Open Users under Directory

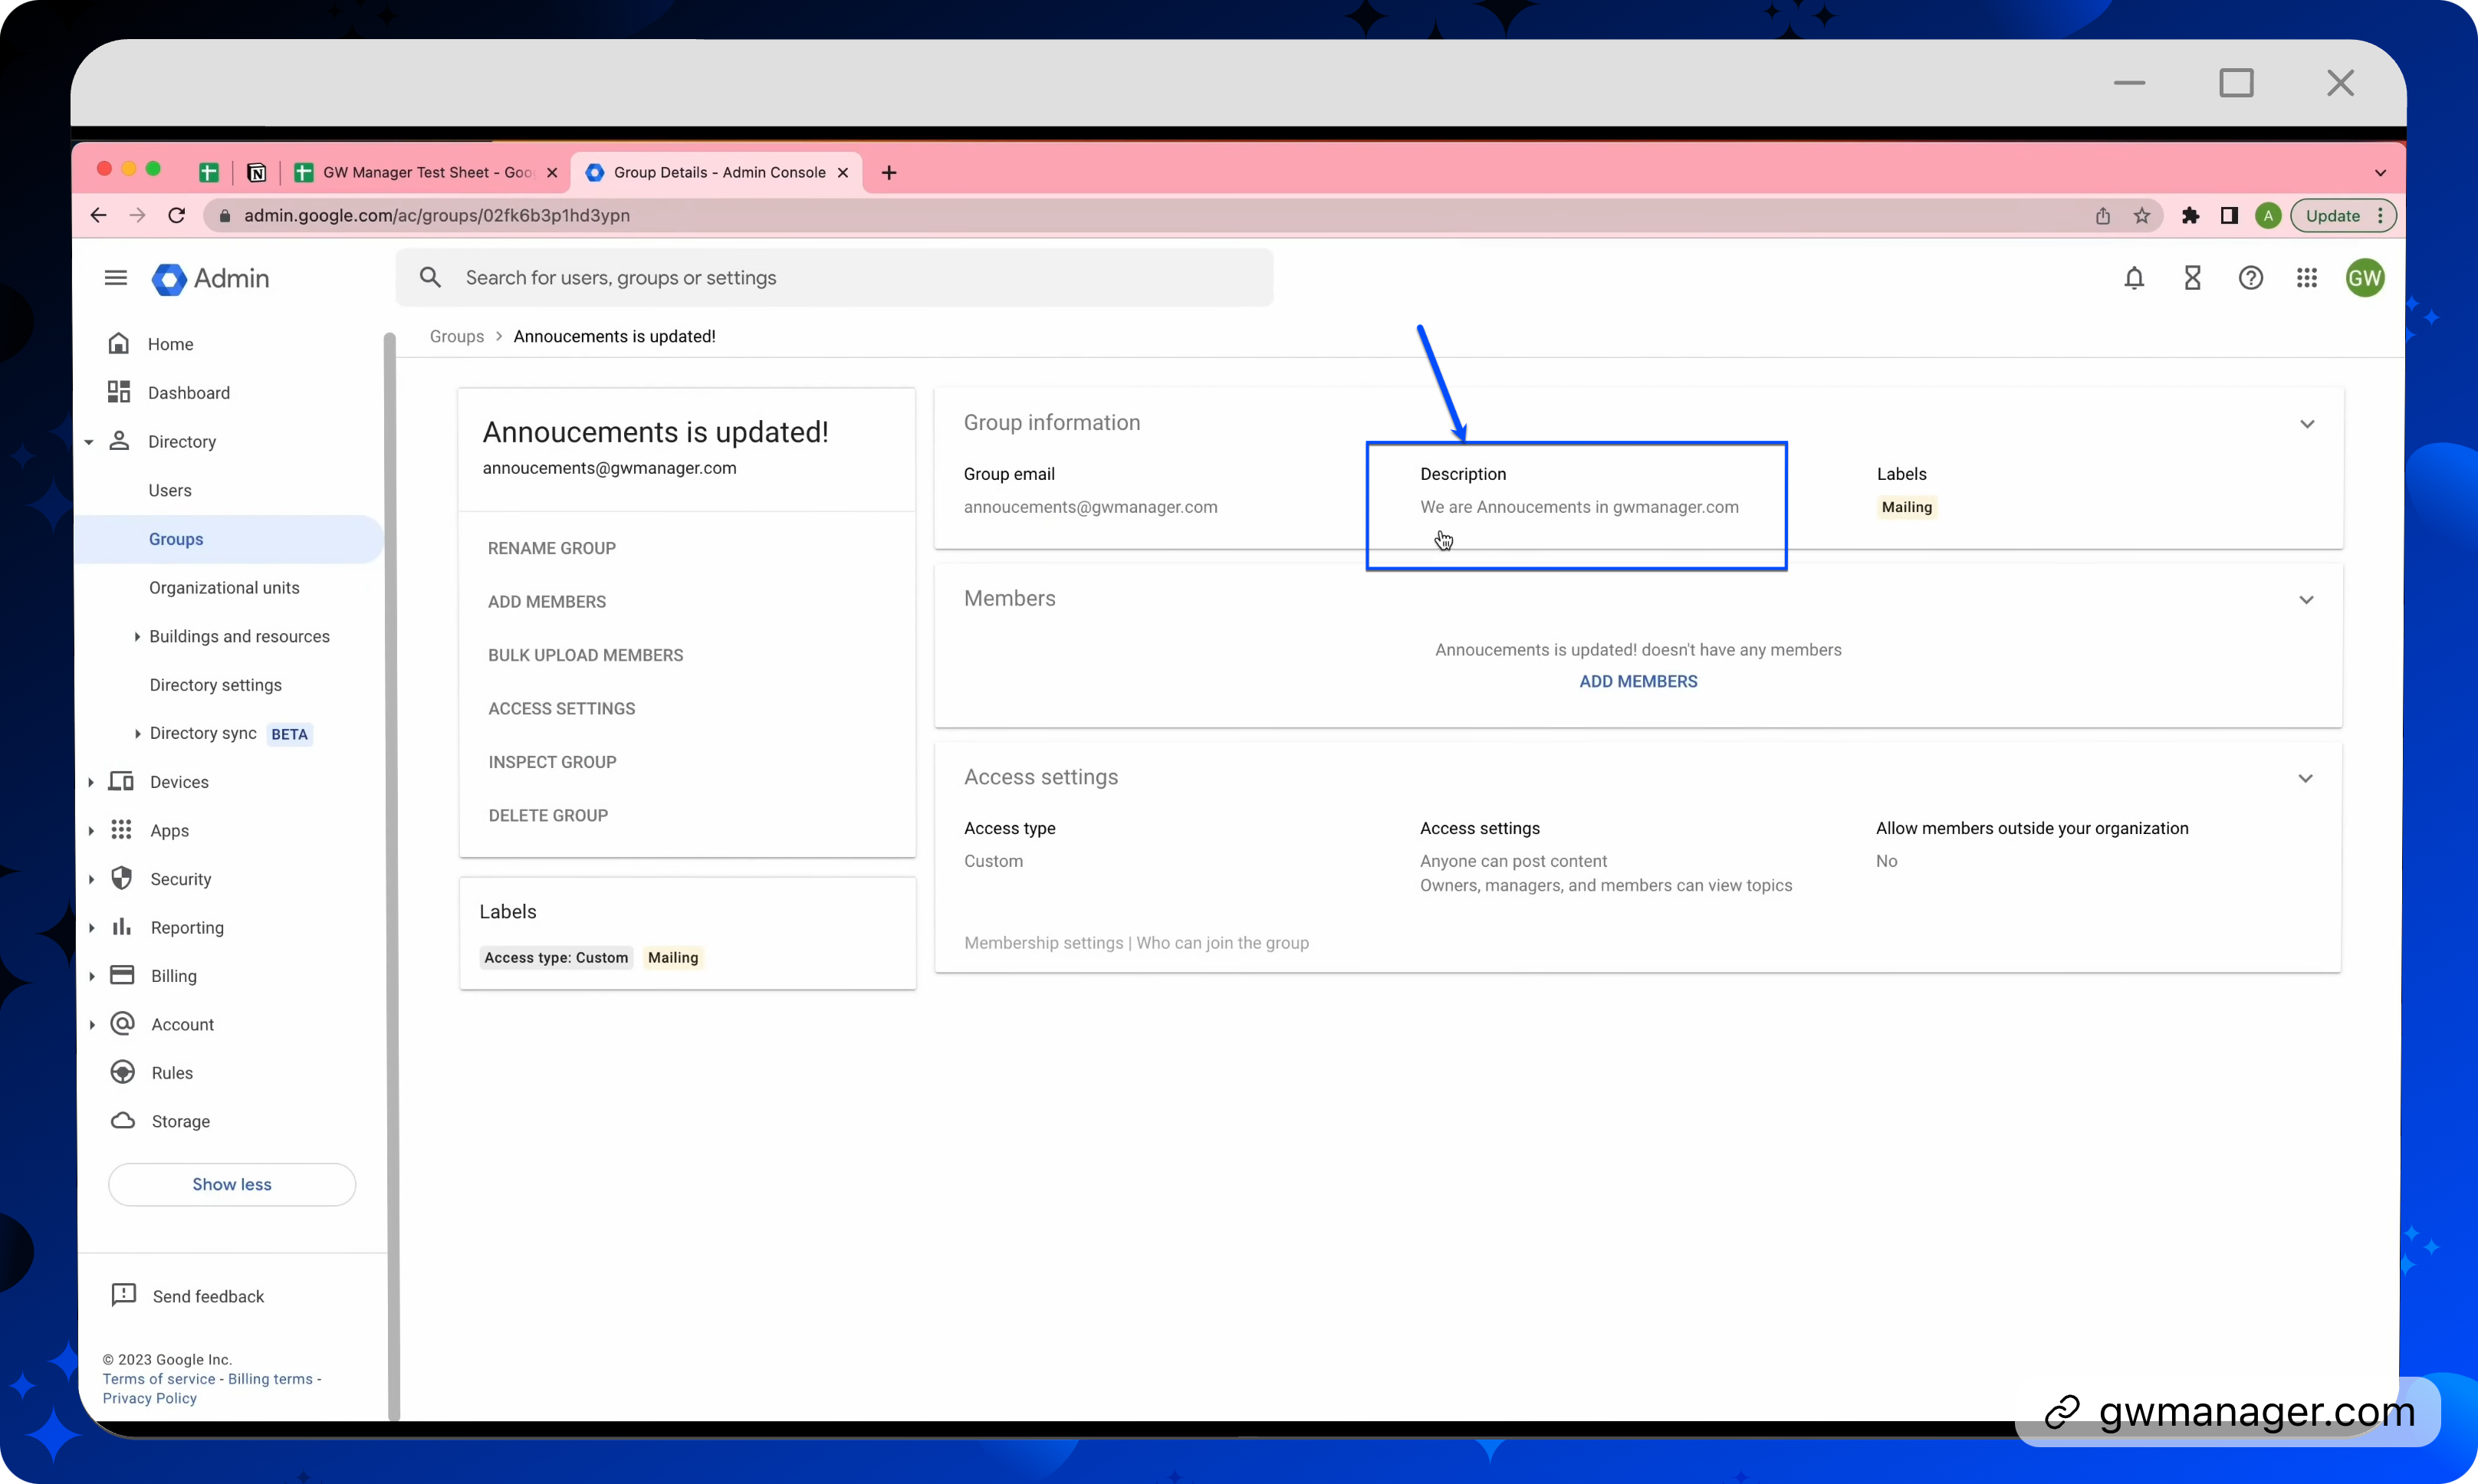pos(170,490)
